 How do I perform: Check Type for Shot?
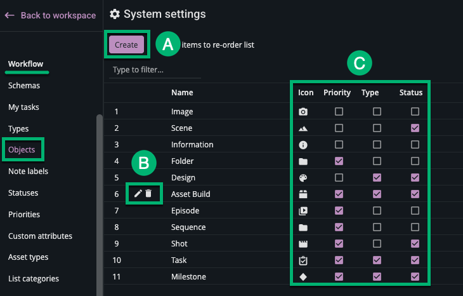tap(377, 244)
